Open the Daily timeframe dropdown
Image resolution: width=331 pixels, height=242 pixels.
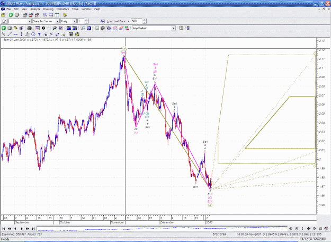tap(74, 21)
